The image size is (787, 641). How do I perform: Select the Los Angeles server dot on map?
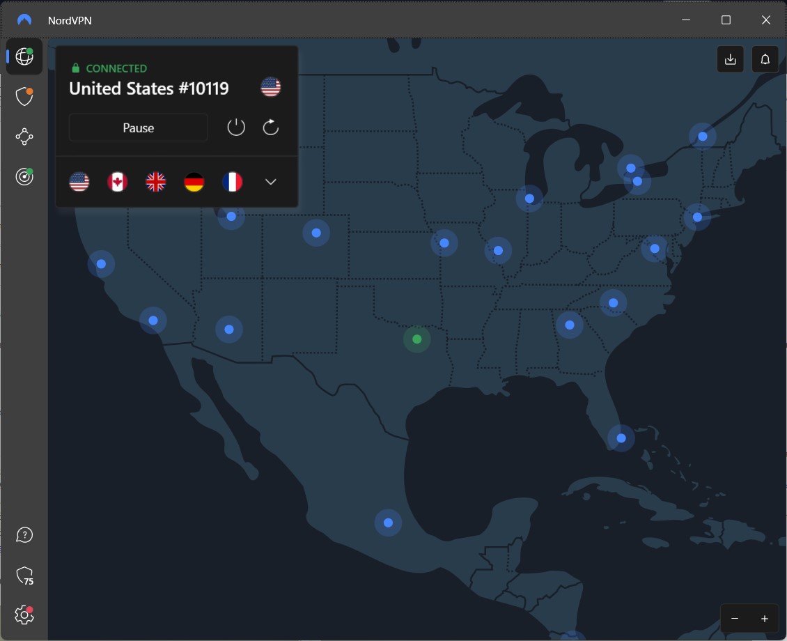coord(153,320)
